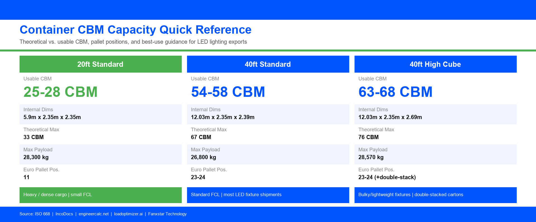The image size is (536, 222).
Task: Click the 25-28 CBM usable value
Action: point(60,92)
